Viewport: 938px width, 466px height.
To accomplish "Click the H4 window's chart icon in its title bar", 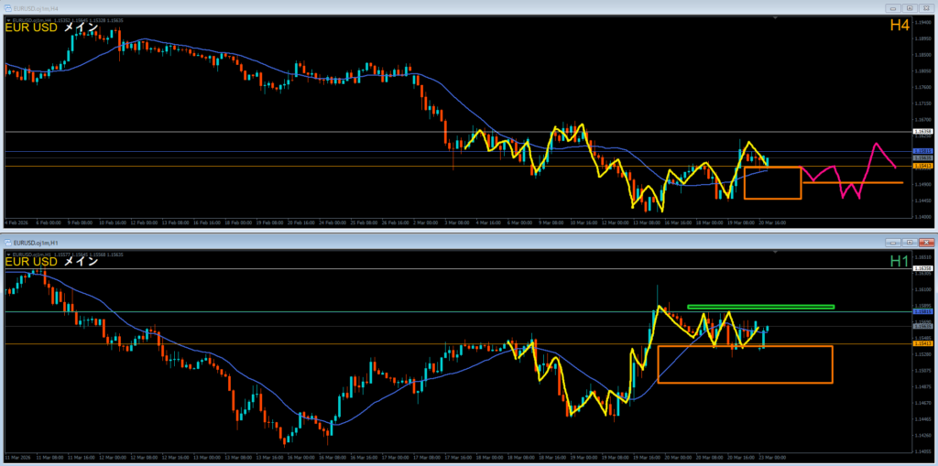I will pos(8,8).
